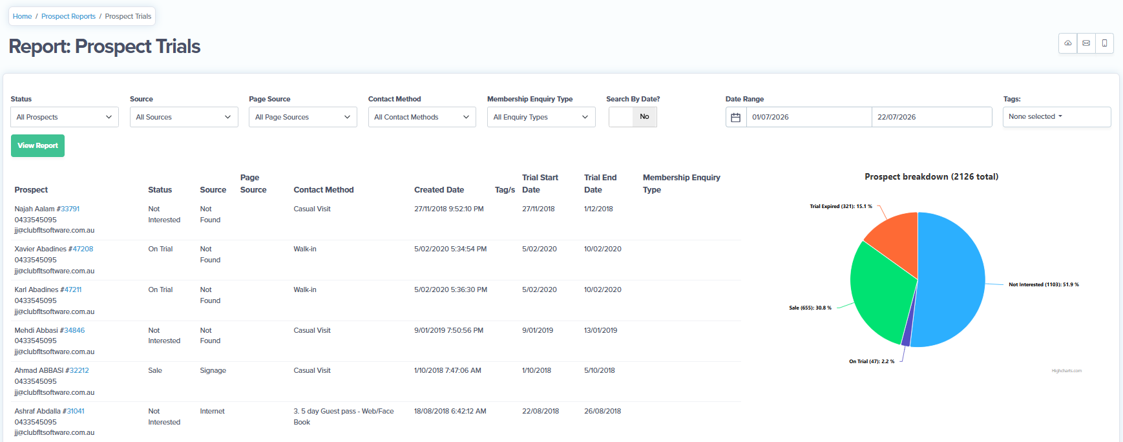Viewport: 1123px width, 442px height.
Task: Click the Prospect column header
Action: (31, 190)
